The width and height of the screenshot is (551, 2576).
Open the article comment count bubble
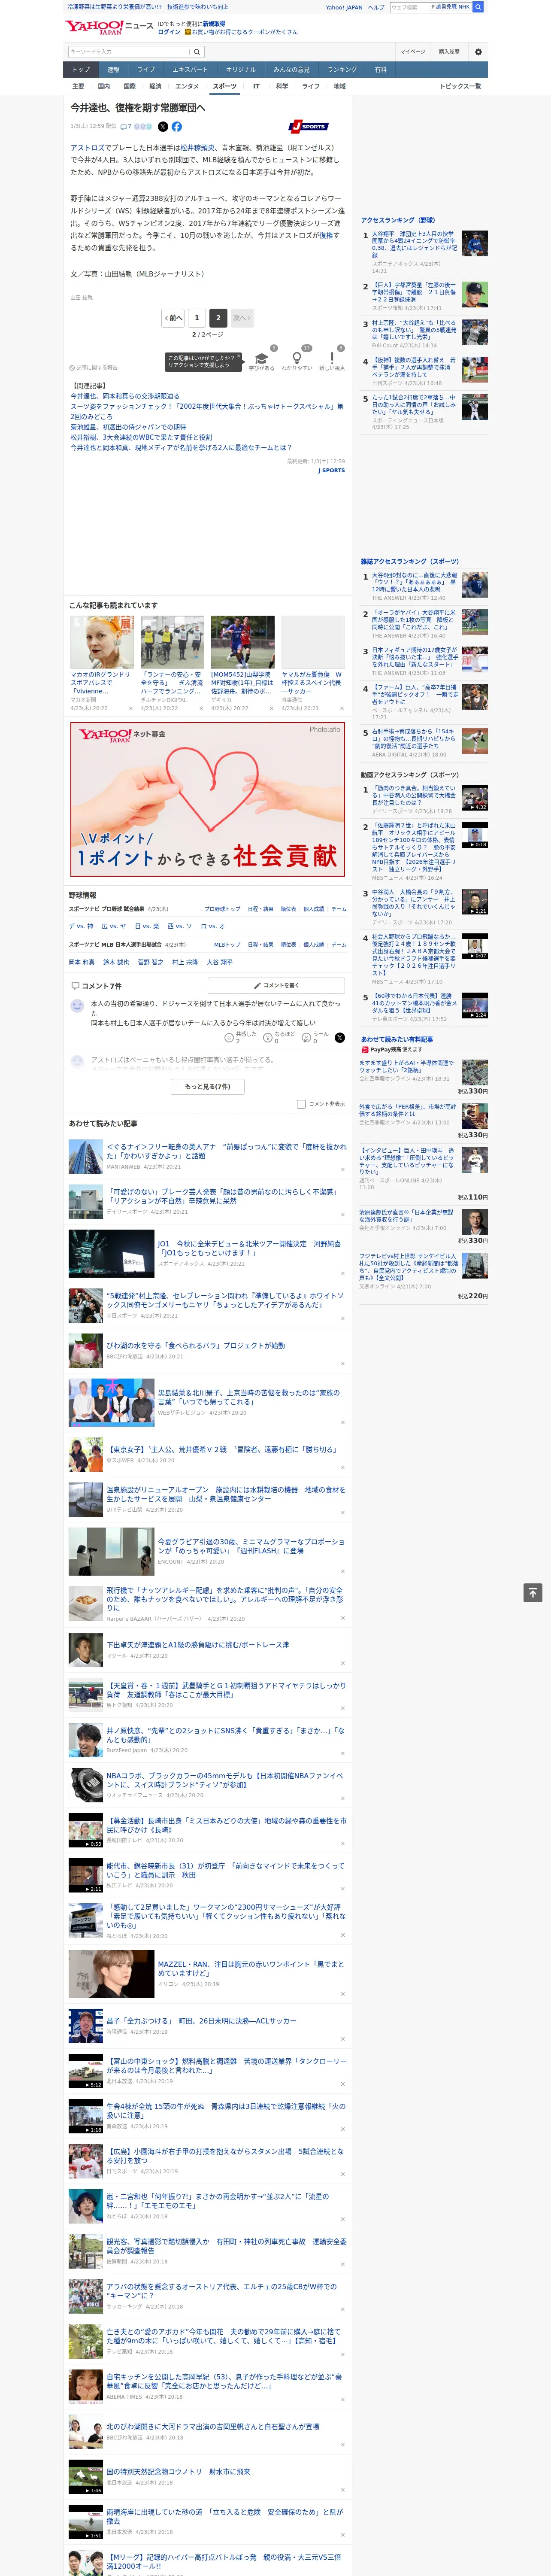tap(126, 127)
